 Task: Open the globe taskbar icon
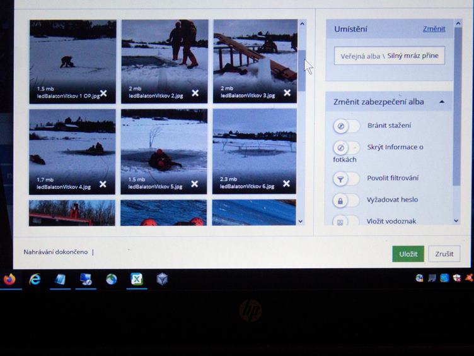click(111, 279)
